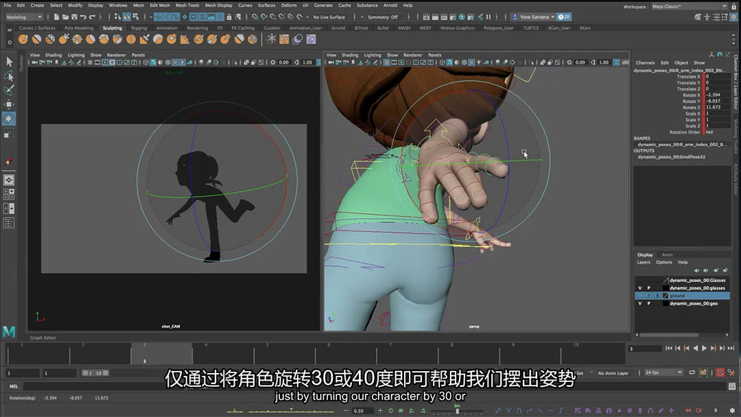Image resolution: width=741 pixels, height=417 pixels.
Task: Open the Renderer menu in persp viewport
Action: [x=412, y=56]
